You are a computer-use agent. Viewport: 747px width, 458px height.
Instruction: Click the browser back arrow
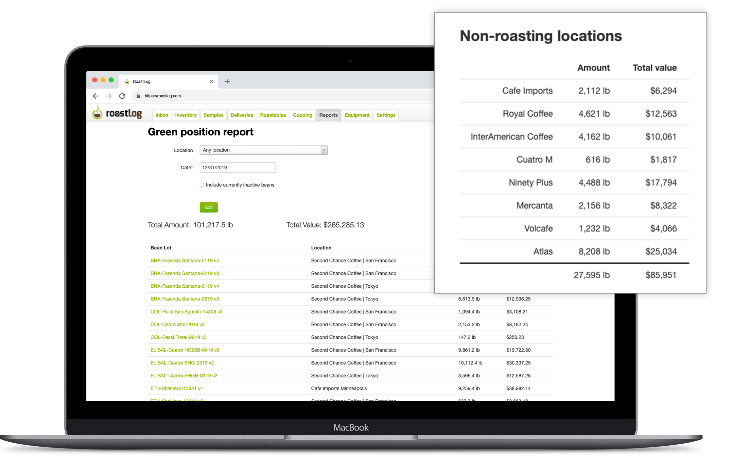click(x=96, y=96)
